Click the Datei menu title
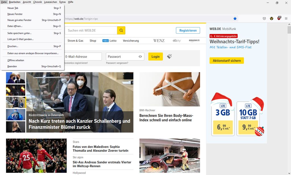The height and width of the screenshot is (175, 291). click(4, 2)
